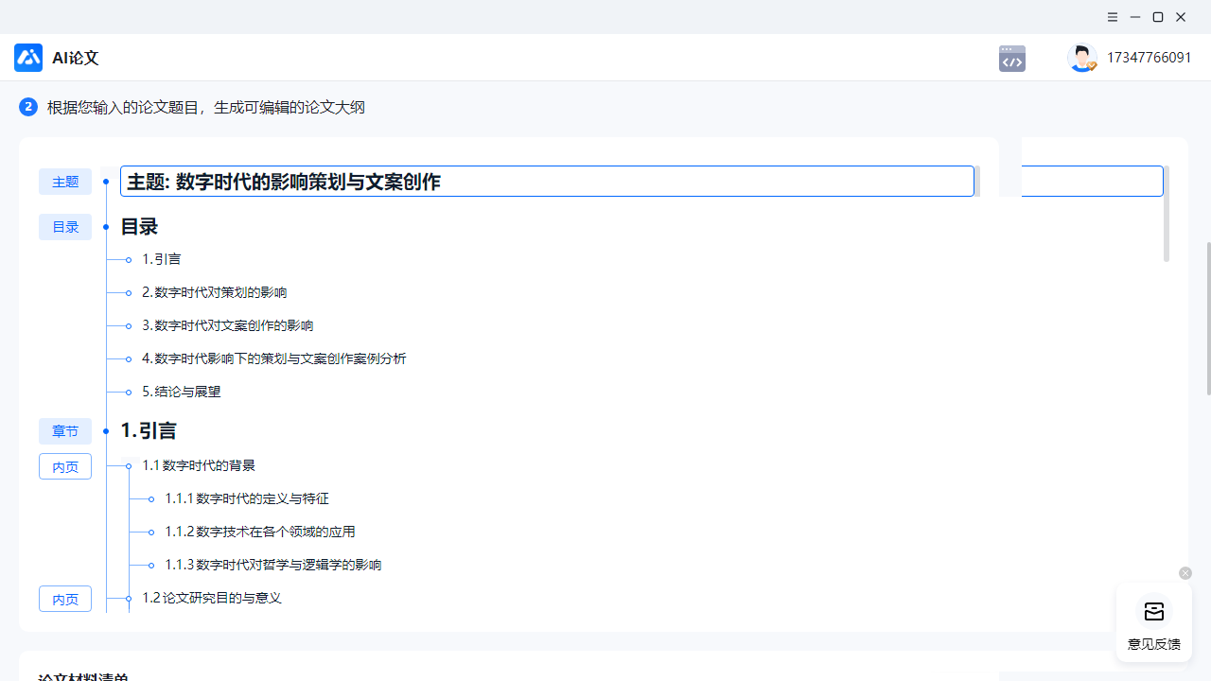Click the 内页 tag beside 1.1 section
This screenshot has width=1211, height=681.
coord(64,466)
